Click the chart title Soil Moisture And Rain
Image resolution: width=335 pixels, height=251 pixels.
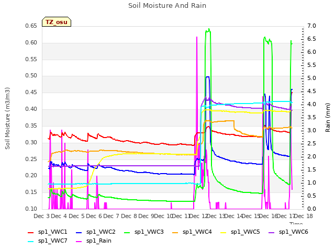(167, 6)
